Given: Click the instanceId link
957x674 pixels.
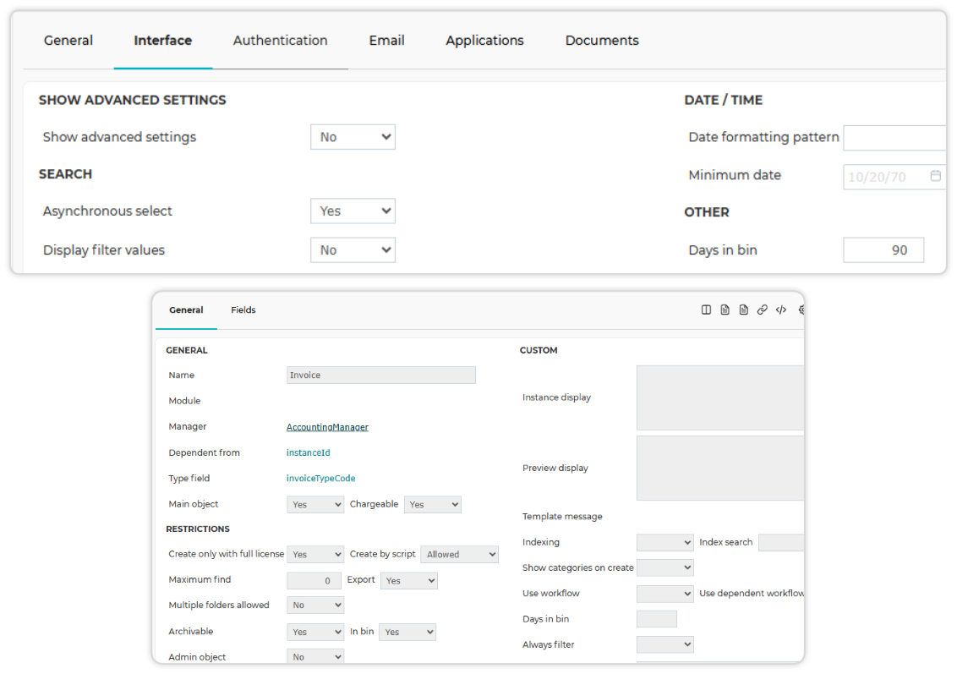Looking at the screenshot, I should click(309, 452).
